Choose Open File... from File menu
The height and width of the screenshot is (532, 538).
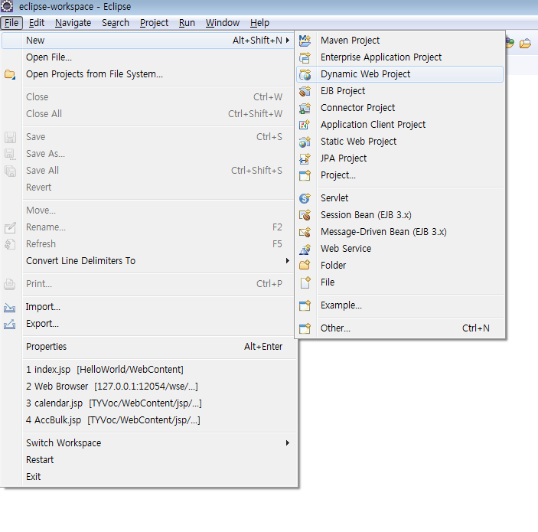(148, 57)
